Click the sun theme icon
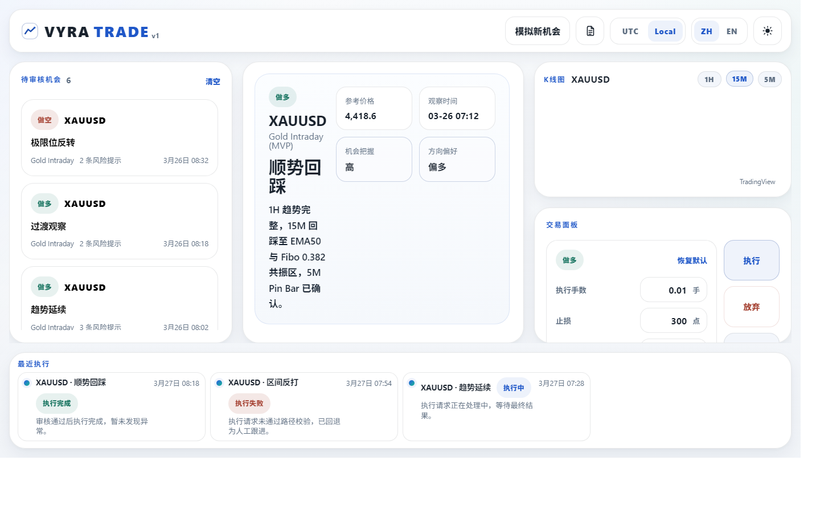This screenshot has width=820, height=513. coord(767,31)
